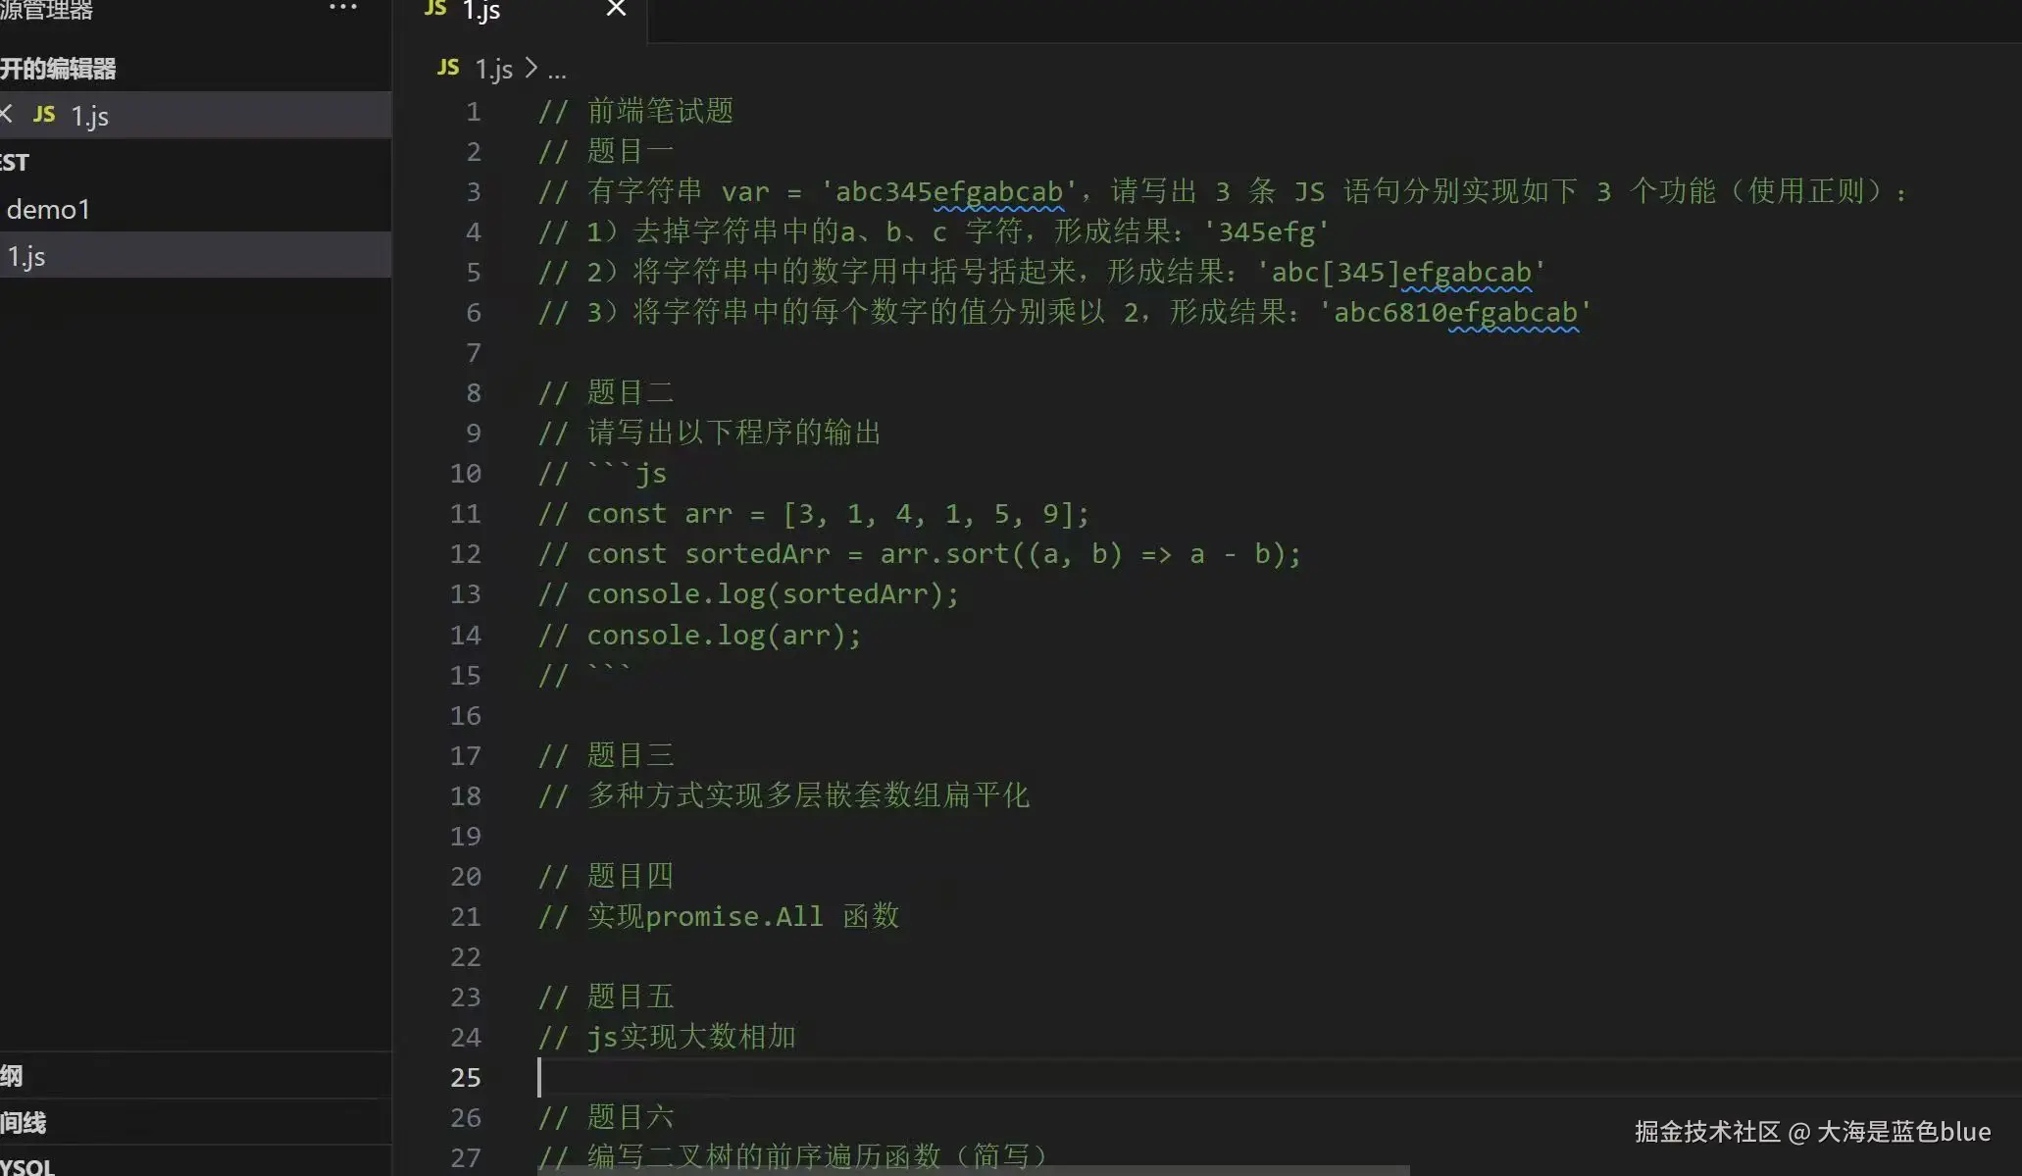Viewport: 2022px width, 1176px height.
Task: Click X beside 1.js in open editors
Action: tap(6, 114)
